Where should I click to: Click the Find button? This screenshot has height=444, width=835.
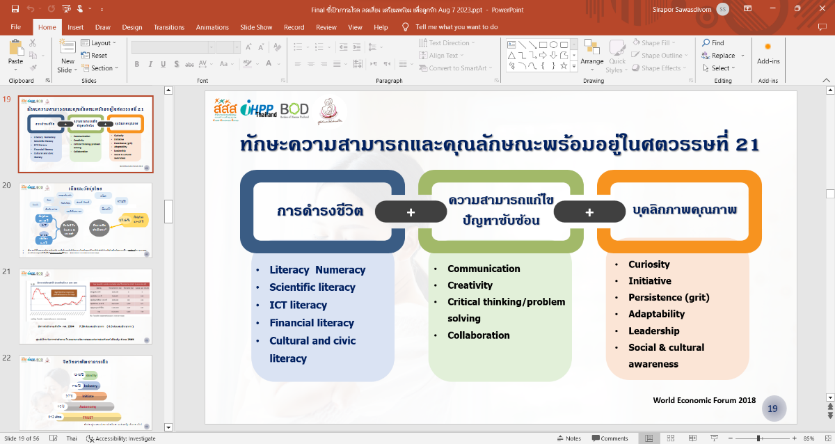(713, 43)
